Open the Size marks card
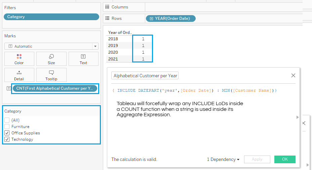This screenshot has height=170, width=312. click(x=51, y=59)
